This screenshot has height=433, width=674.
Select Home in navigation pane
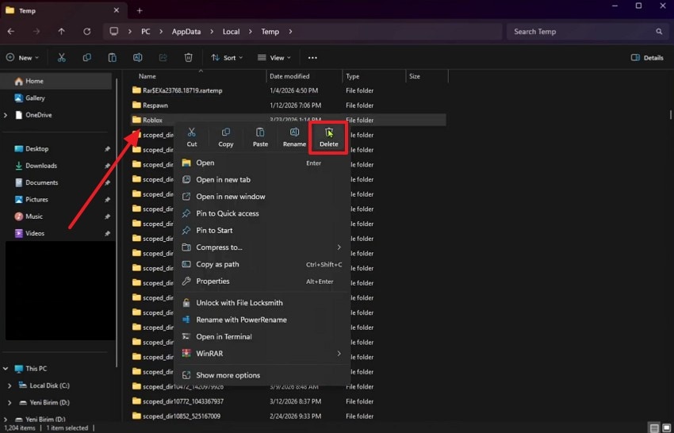pos(56,81)
